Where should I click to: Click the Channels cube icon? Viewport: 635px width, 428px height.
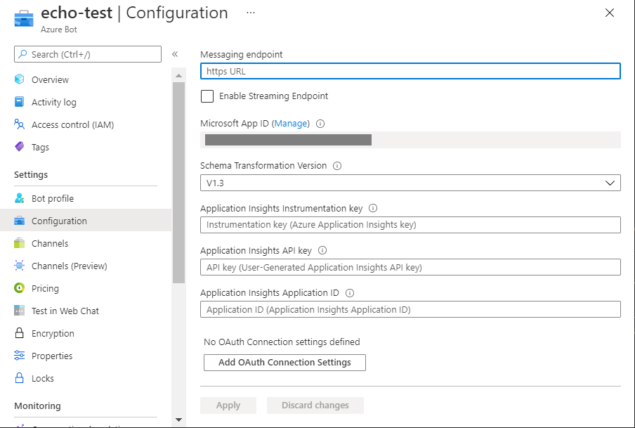point(20,243)
